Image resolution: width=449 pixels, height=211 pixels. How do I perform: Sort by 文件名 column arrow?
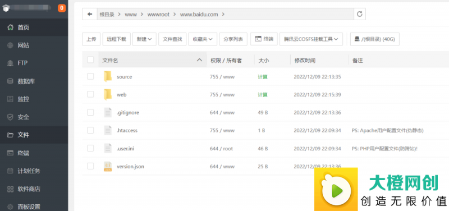click(200, 60)
